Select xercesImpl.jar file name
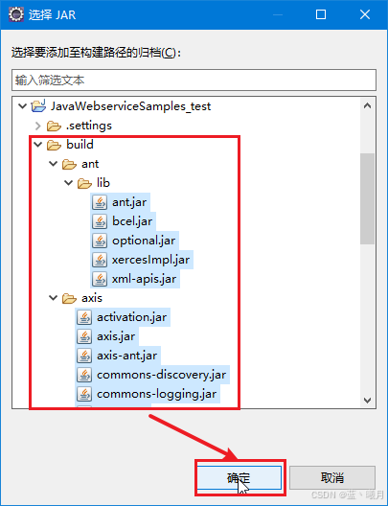The width and height of the screenshot is (388, 506). (151, 260)
